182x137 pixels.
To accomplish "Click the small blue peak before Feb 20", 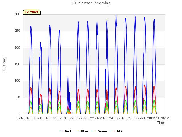I will coord(68,77).
